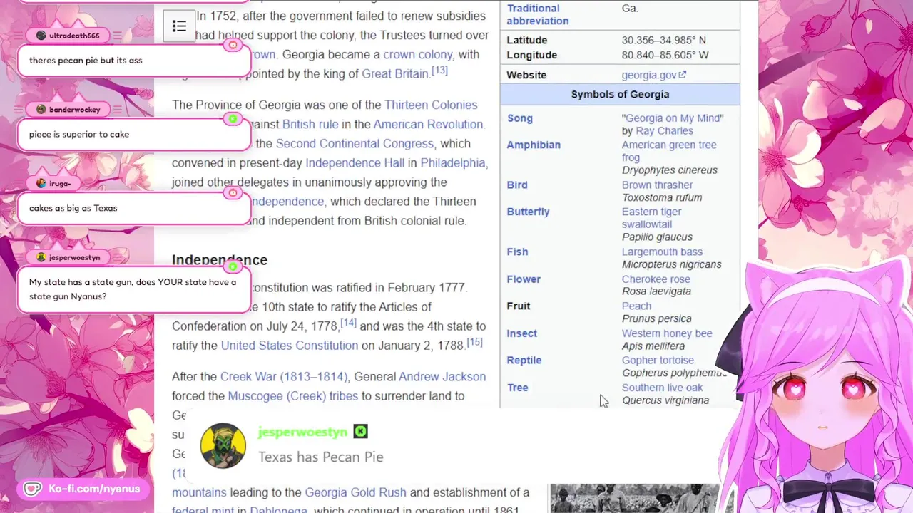913x513 pixels.
Task: Open the Second Continental Congress link
Action: [x=355, y=143]
